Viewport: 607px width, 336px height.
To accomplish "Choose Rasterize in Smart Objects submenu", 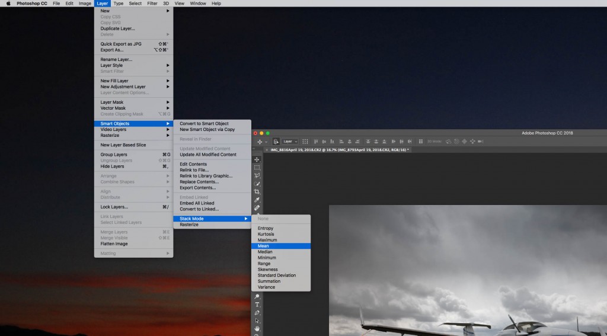I will point(212,225).
